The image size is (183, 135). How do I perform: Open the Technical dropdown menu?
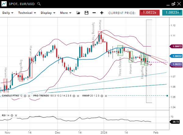27,13
